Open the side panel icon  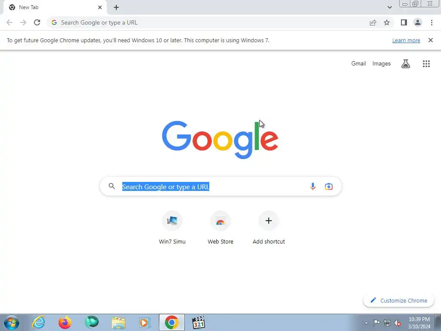[x=404, y=22]
